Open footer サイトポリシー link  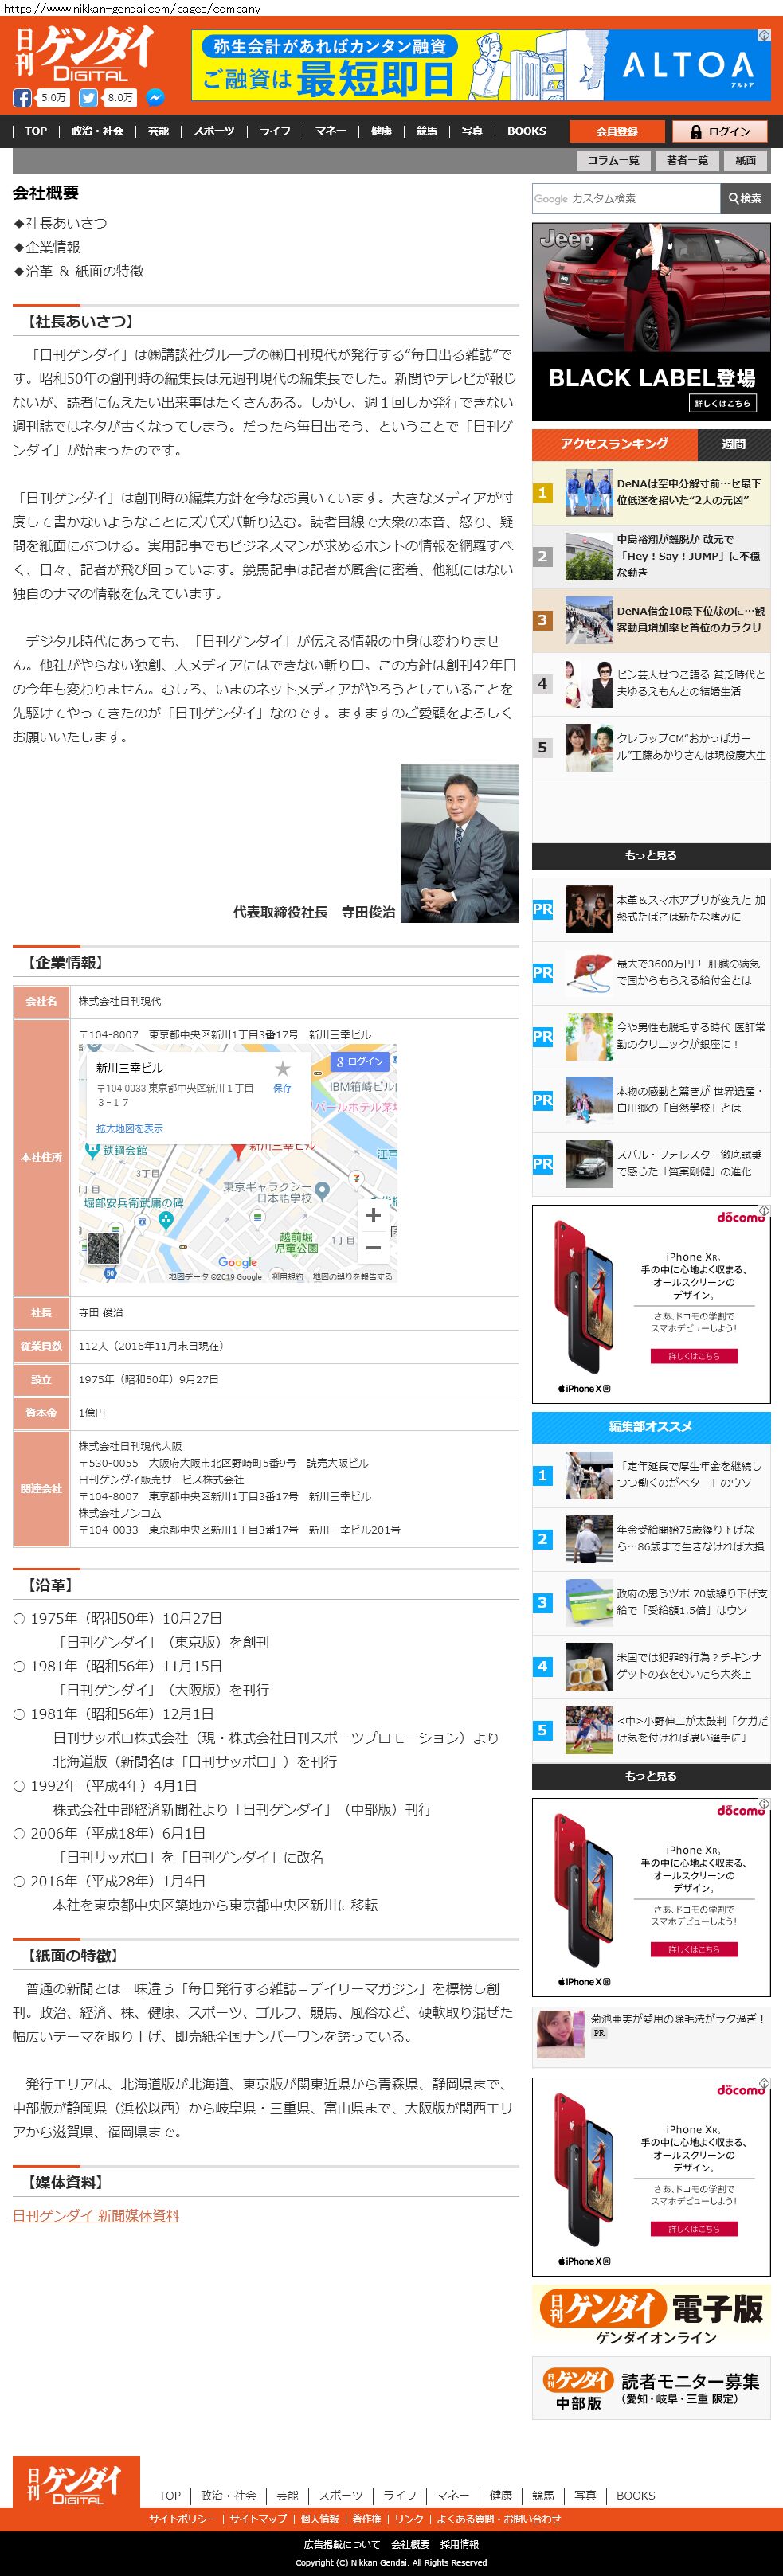[182, 2519]
